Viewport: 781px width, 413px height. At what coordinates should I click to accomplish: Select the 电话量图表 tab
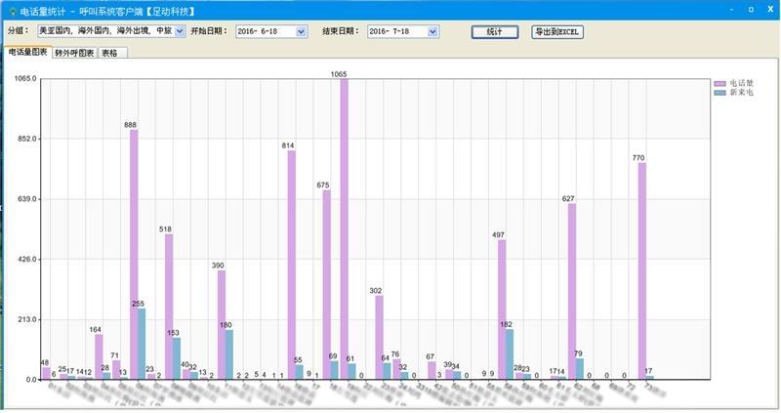27,52
